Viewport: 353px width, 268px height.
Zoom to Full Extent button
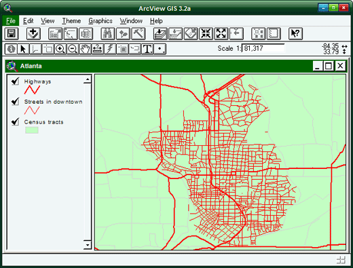[160, 34]
